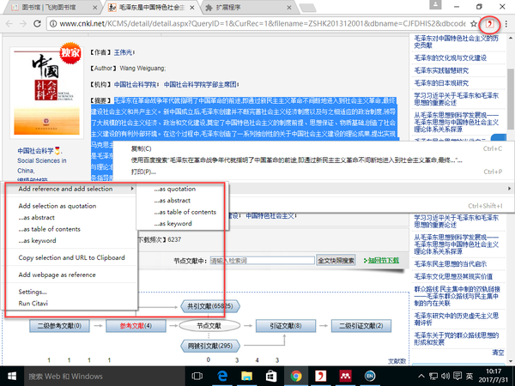This screenshot has height=386, width=515.
Task: Choose submenu item ...as abstract
Action: [x=173, y=200]
